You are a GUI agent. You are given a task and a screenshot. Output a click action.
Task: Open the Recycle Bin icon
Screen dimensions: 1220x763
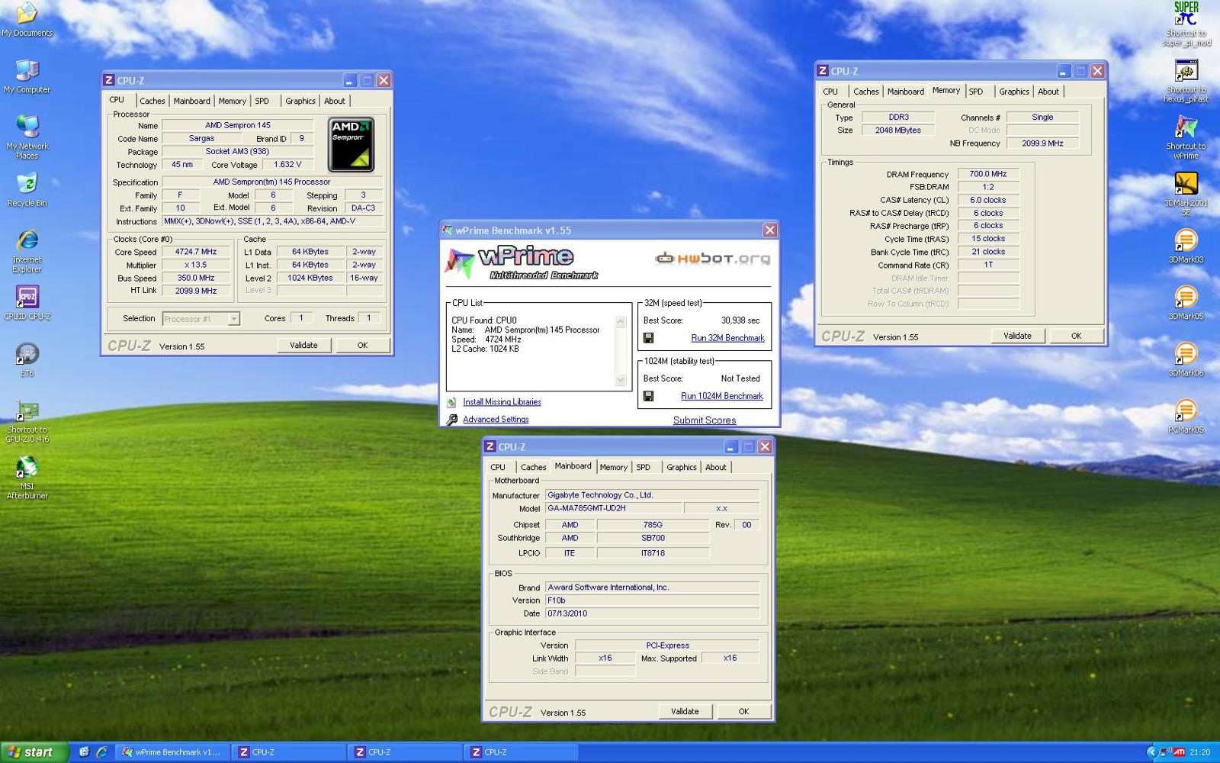coord(27,190)
